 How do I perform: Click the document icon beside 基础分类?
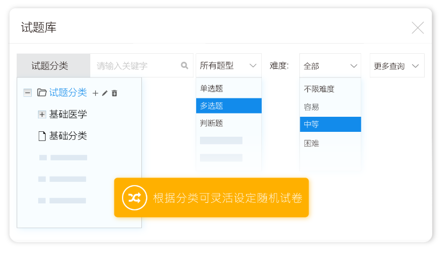(42, 136)
